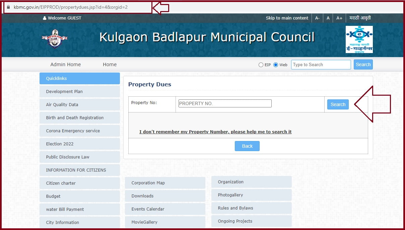Screen dimensions: 405x230
Task: Open water Bill Payment quicklink
Action: [80, 209]
